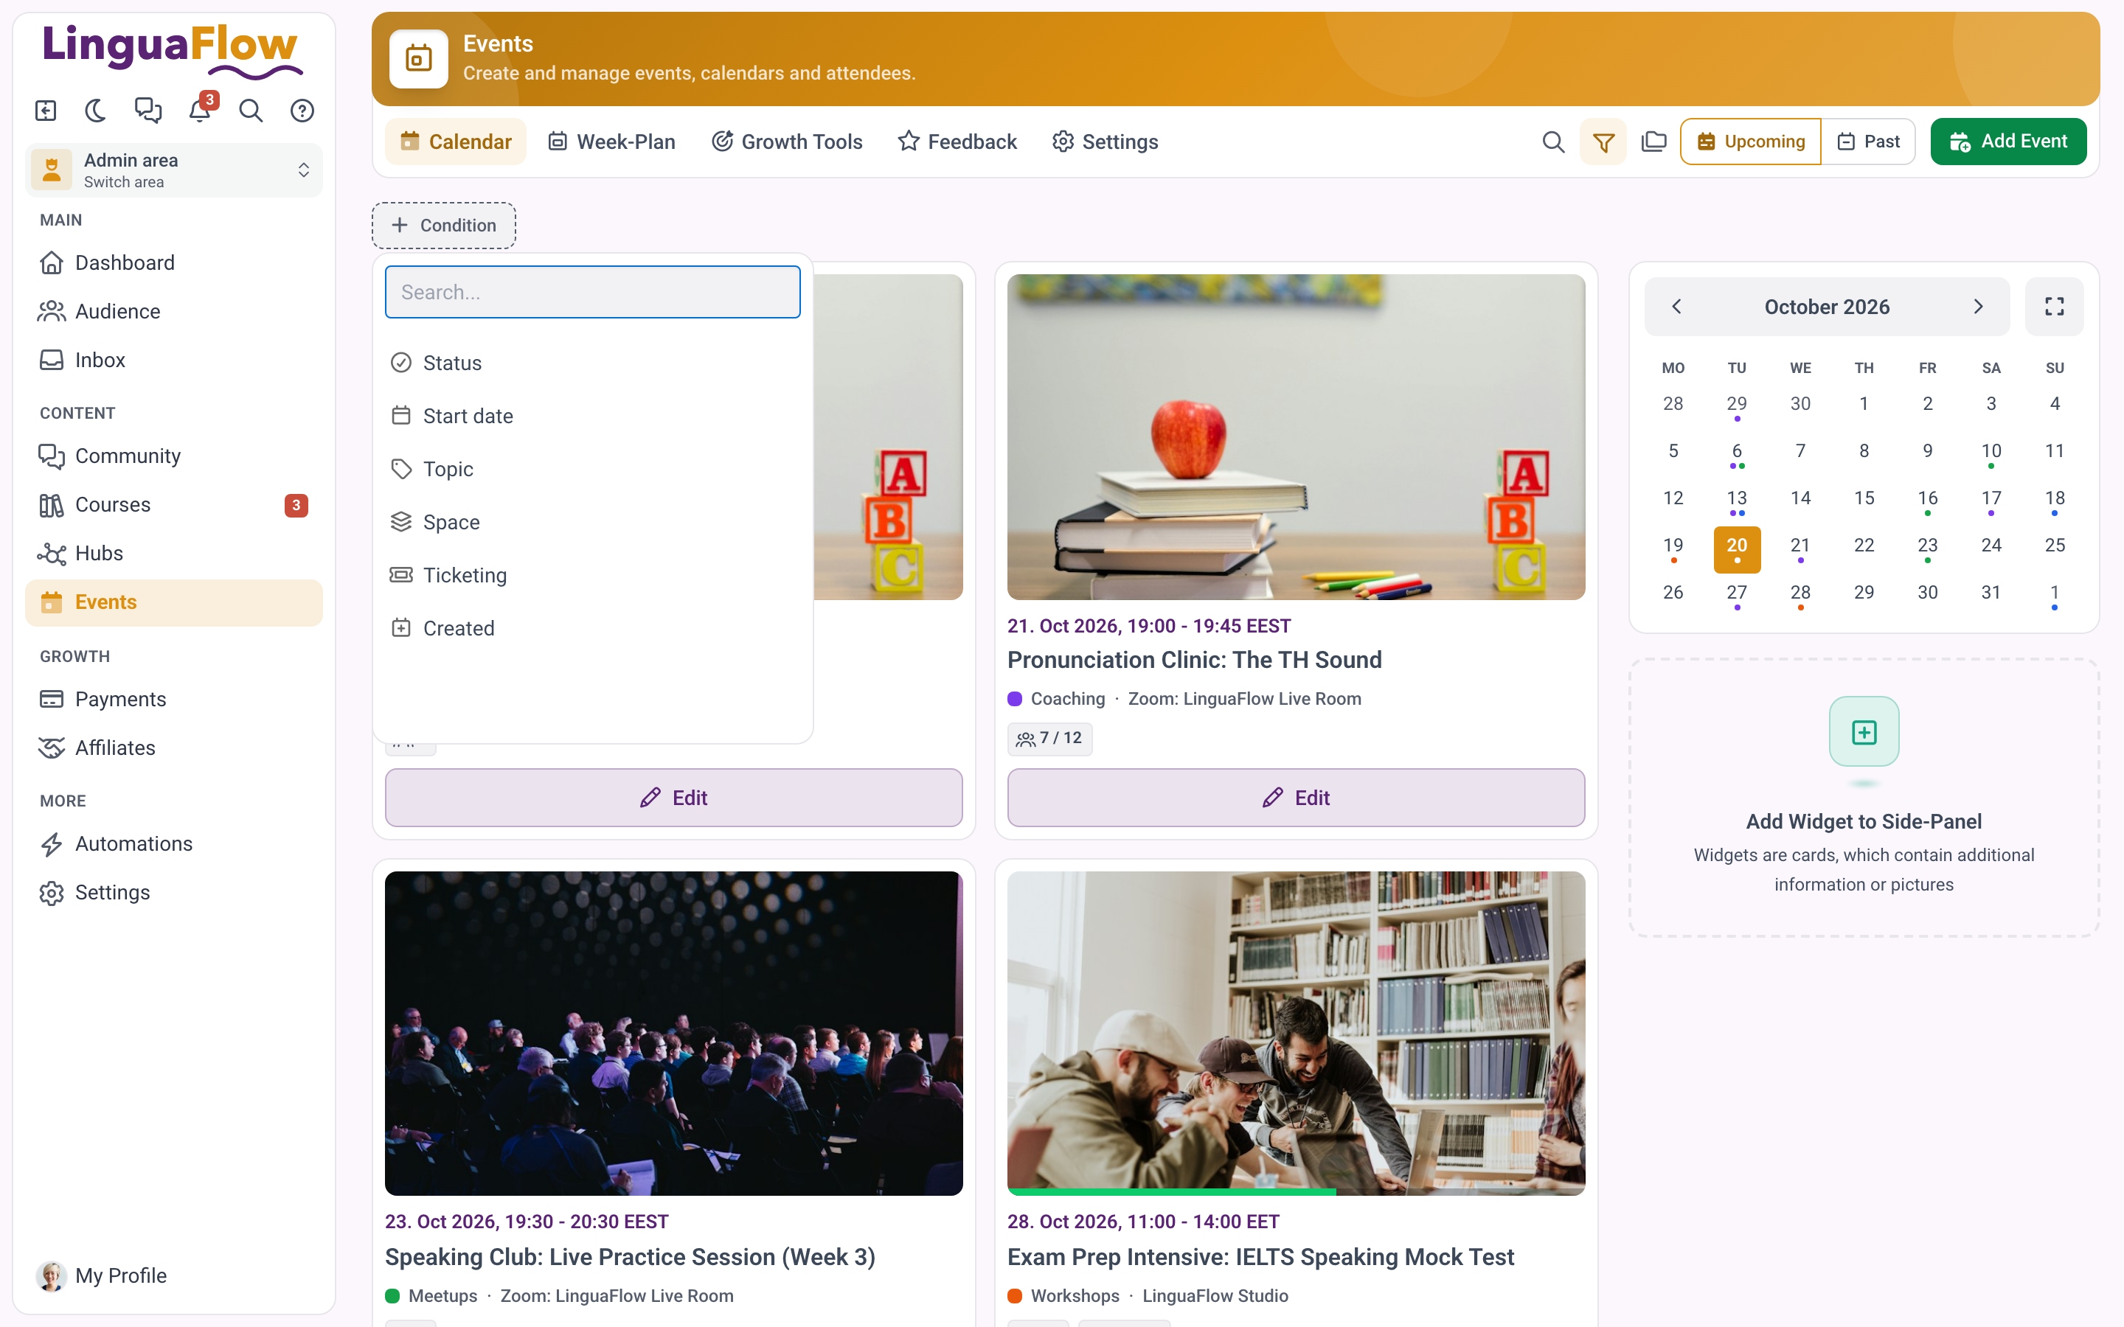Switch to the Feedback tab
The height and width of the screenshot is (1327, 2124).
click(957, 142)
